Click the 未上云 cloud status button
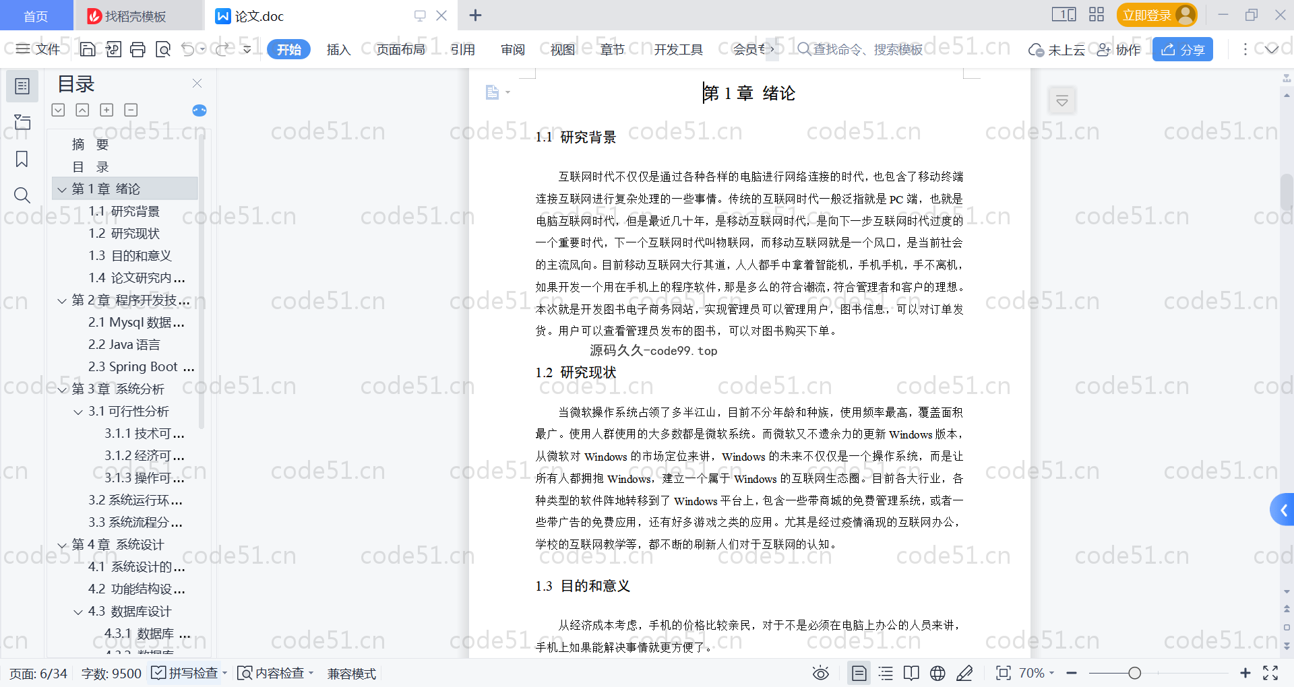Viewport: 1294px width, 687px height. click(1057, 49)
